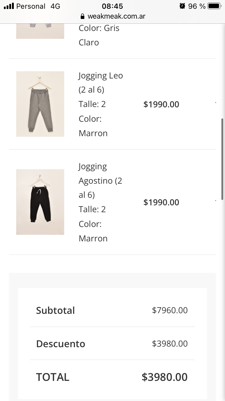Viewport: 225px width, 401px height.
Task: Tap the 4G network indicator
Action: click(55, 6)
